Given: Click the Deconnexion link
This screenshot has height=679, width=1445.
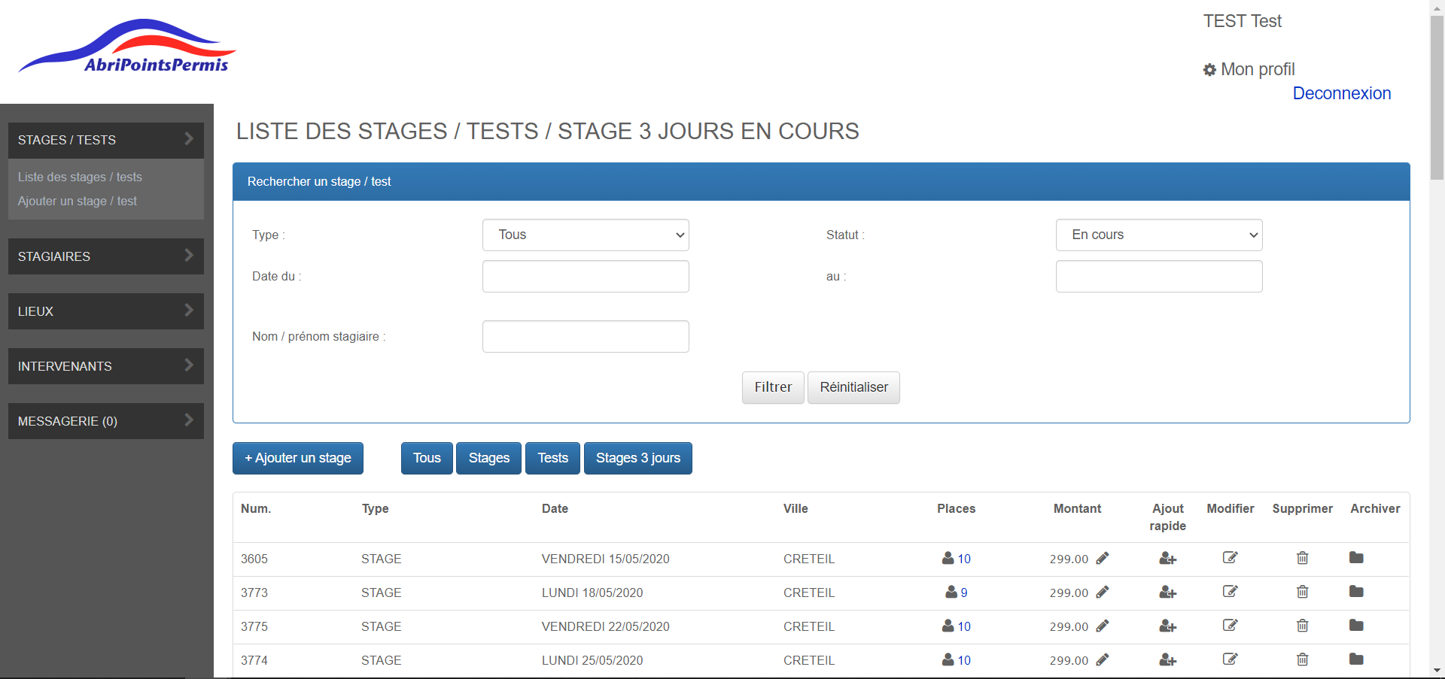Looking at the screenshot, I should click(1341, 93).
